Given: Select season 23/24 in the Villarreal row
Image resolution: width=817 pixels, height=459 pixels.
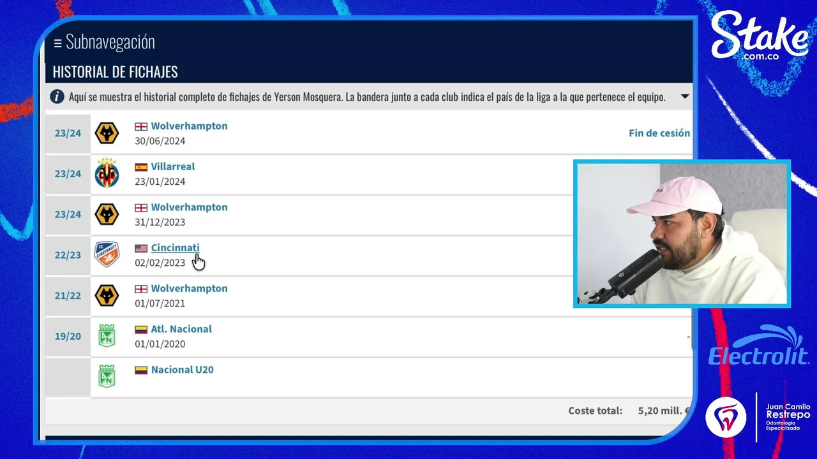Looking at the screenshot, I should pos(68,174).
